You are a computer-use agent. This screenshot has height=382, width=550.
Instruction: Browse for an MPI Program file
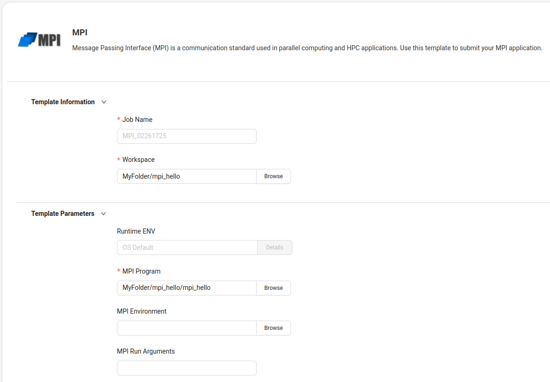coord(273,288)
